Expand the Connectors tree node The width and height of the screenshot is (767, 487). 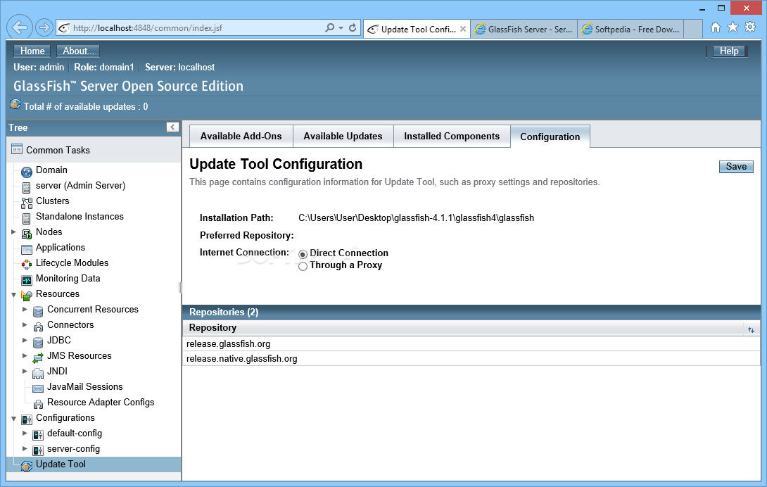pos(25,324)
